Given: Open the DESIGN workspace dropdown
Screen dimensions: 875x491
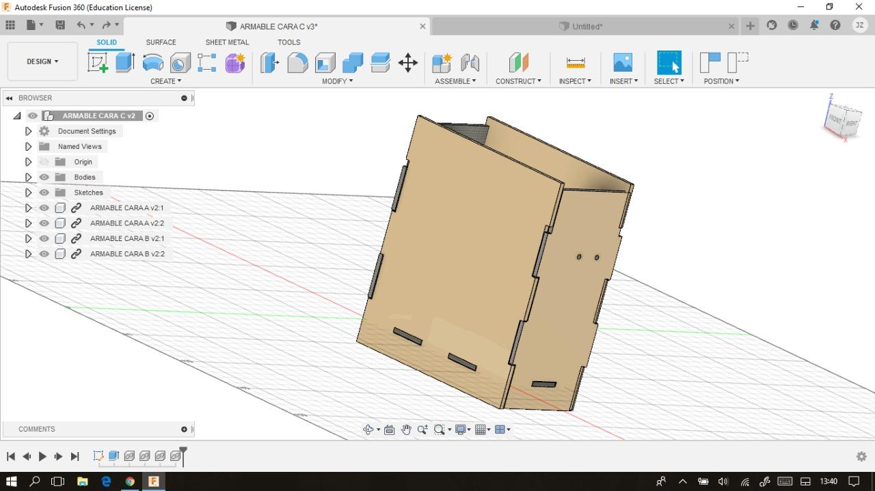Looking at the screenshot, I should (x=42, y=61).
